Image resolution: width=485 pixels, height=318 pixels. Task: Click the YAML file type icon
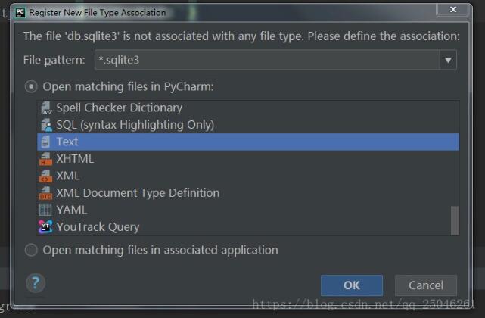(45, 210)
